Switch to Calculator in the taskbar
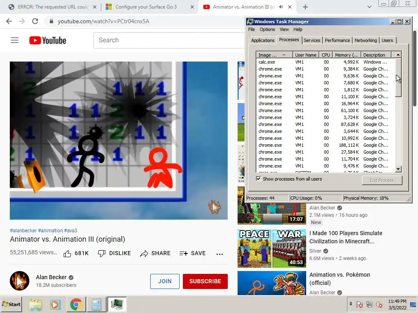Viewport: 418px width, 313px height. click(x=96, y=304)
